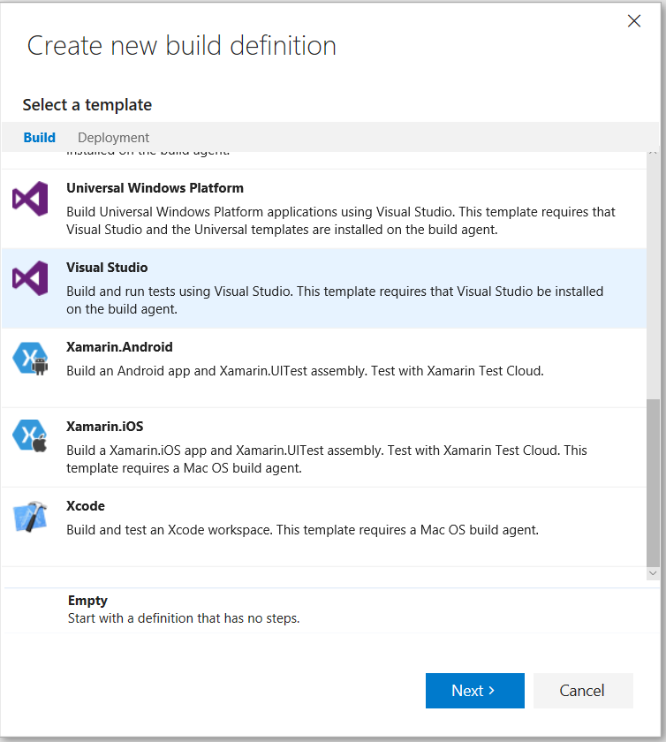Click the Xamarin.Android hexagon icon
The height and width of the screenshot is (742, 666).
point(30,359)
